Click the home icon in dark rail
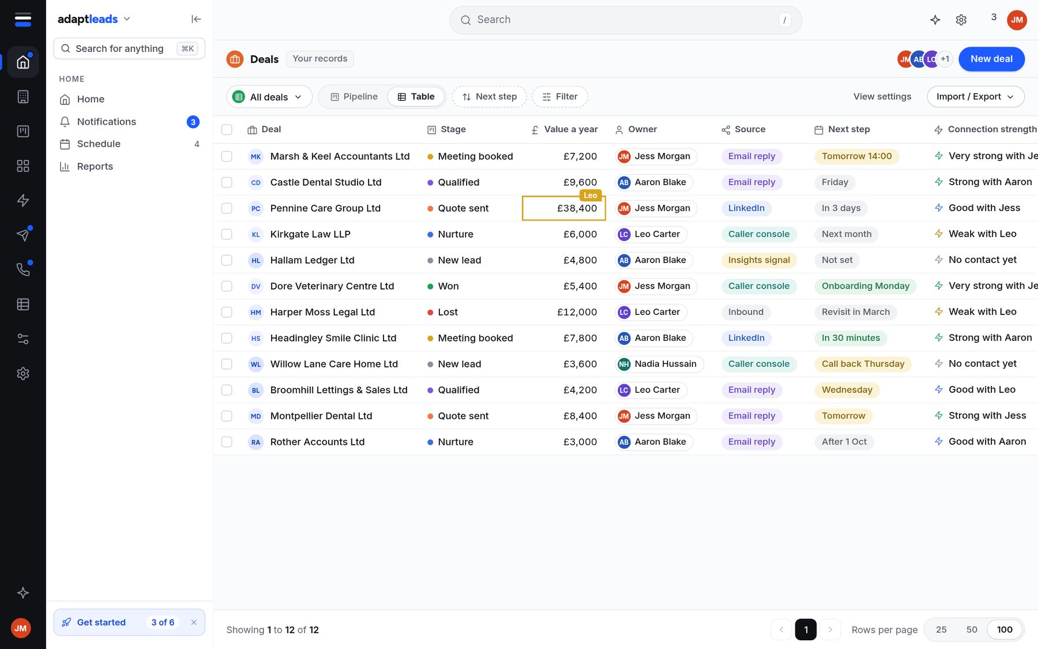 pos(23,62)
